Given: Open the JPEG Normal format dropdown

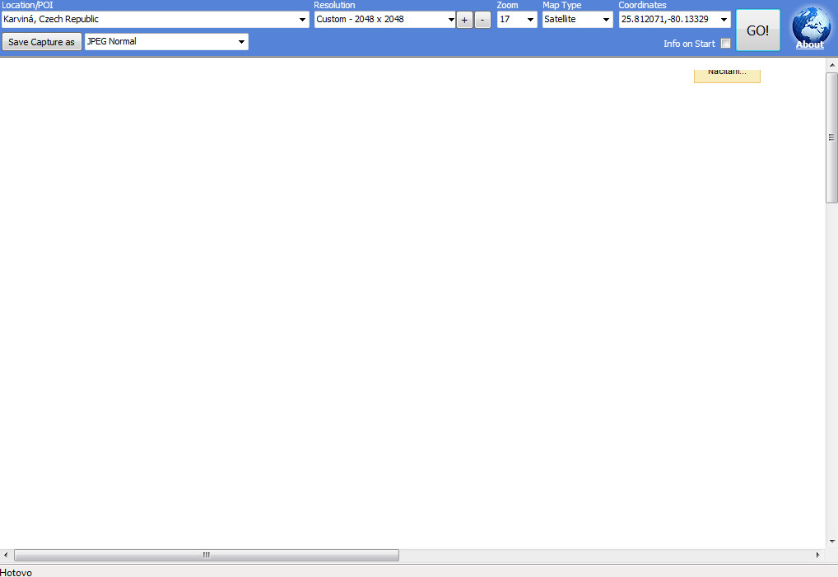Looking at the screenshot, I should click(x=241, y=42).
